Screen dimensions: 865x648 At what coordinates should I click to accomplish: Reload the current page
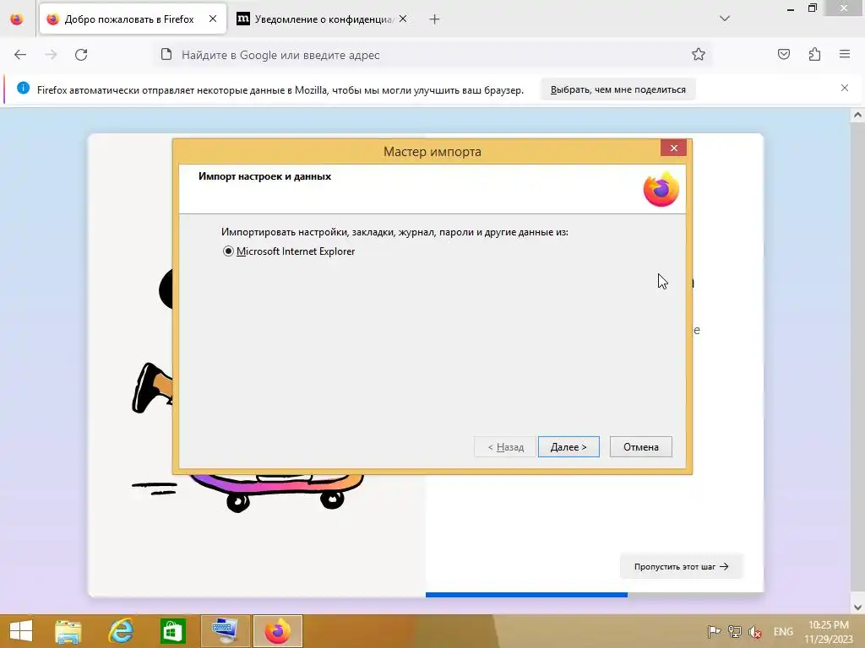click(x=81, y=55)
